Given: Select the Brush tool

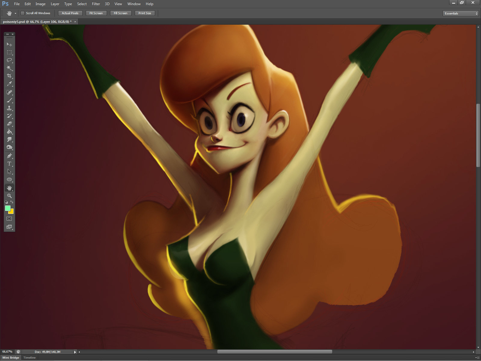Looking at the screenshot, I should [9, 100].
